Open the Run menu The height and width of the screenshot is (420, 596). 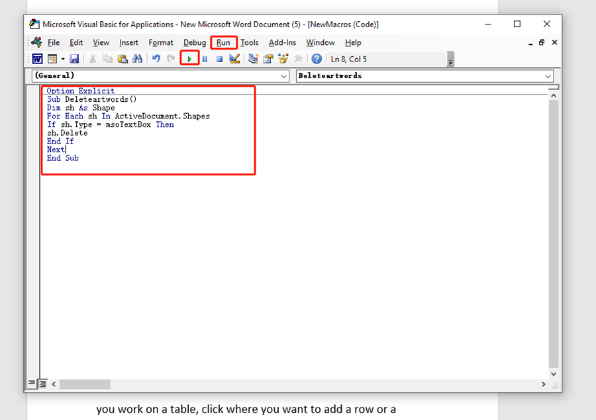[223, 42]
